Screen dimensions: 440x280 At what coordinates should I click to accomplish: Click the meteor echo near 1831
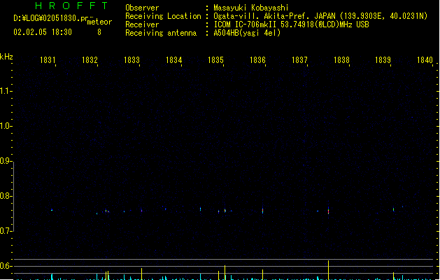tap(52, 210)
